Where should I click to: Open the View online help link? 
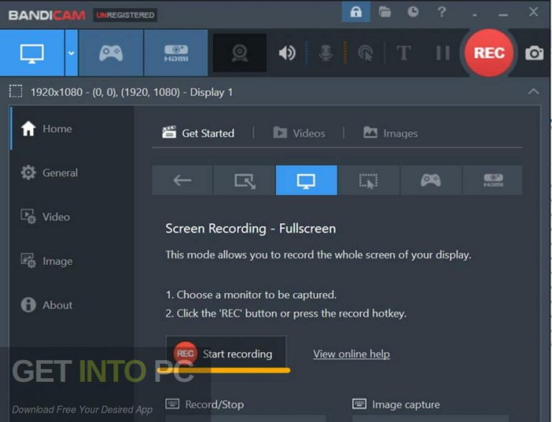click(x=351, y=354)
